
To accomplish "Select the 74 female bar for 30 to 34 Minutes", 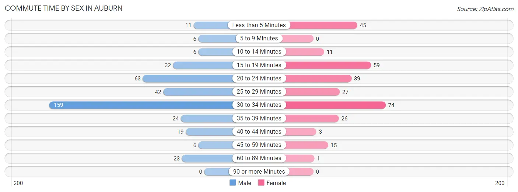I will click(x=335, y=105).
